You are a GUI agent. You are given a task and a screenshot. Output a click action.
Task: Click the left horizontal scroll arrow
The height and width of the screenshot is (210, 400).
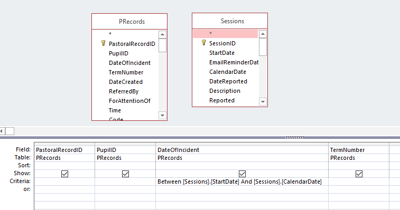pos(2,131)
